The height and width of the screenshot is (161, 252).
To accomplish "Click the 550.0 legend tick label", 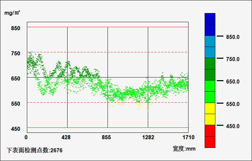I will [x=233, y=104].
